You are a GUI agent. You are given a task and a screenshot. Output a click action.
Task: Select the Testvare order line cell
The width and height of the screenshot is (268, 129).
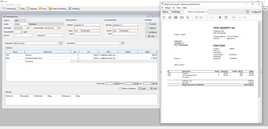tap(48, 55)
